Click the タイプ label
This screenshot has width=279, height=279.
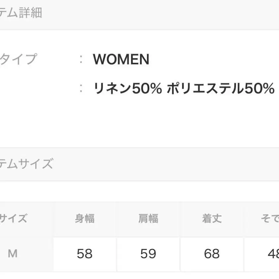(18, 60)
